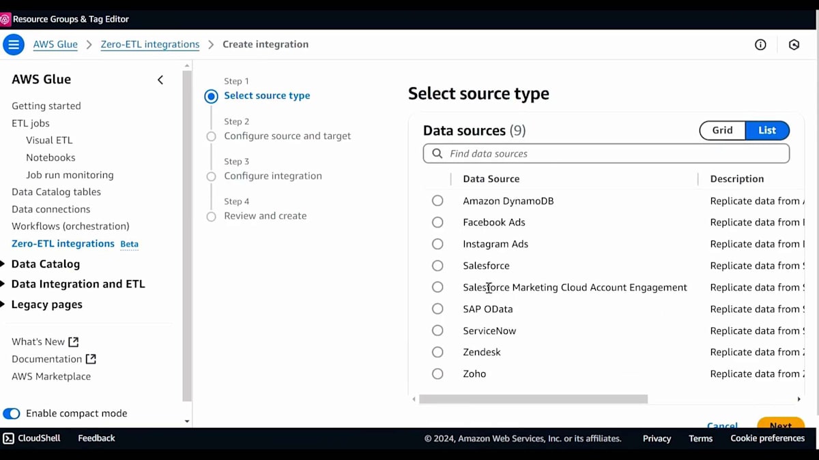
Task: Go to AWS Glue breadcrumb link
Action: point(55,45)
